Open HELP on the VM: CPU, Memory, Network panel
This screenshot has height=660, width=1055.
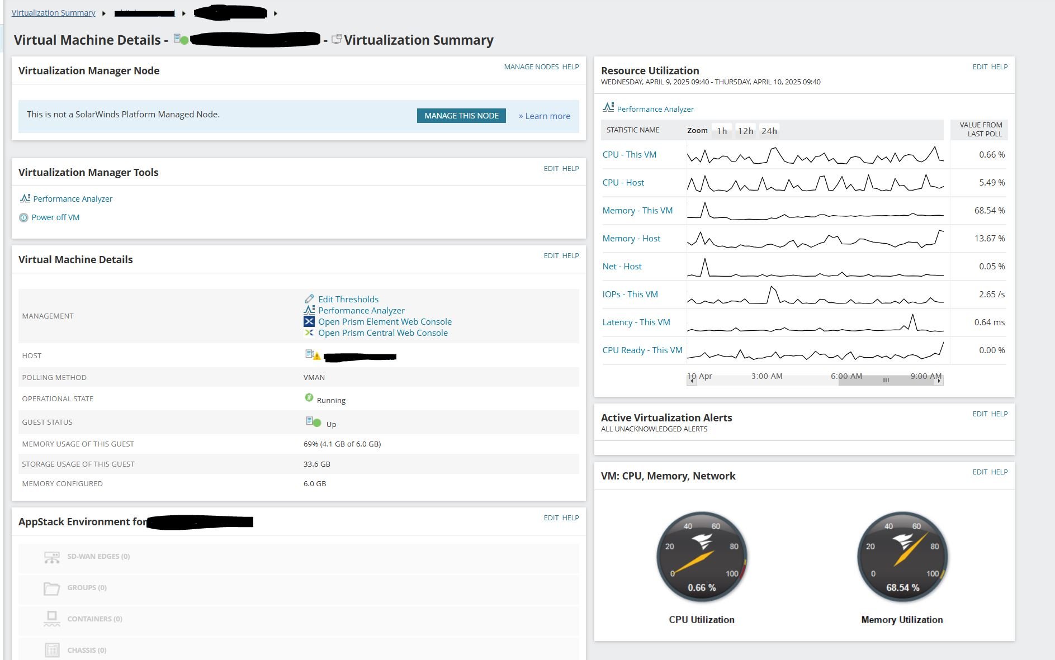(999, 472)
